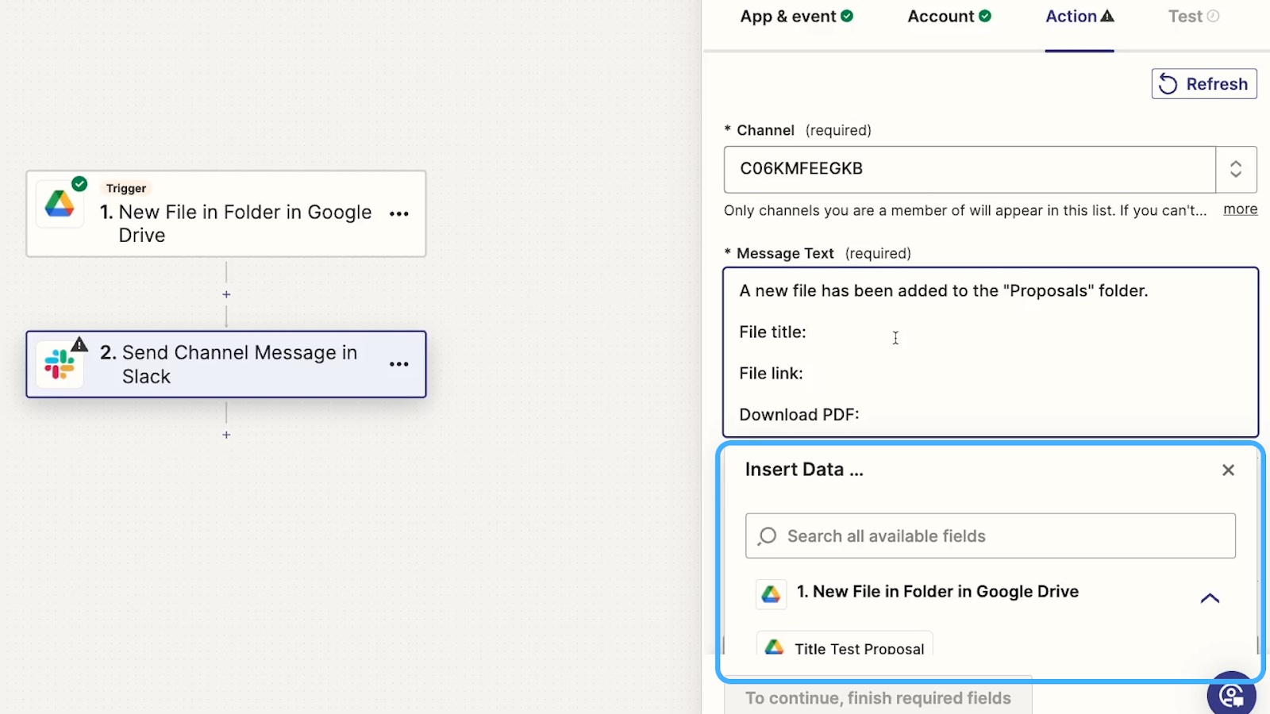Select the New File in Folder trigger card
Image resolution: width=1270 pixels, height=714 pixels.
coord(226,213)
